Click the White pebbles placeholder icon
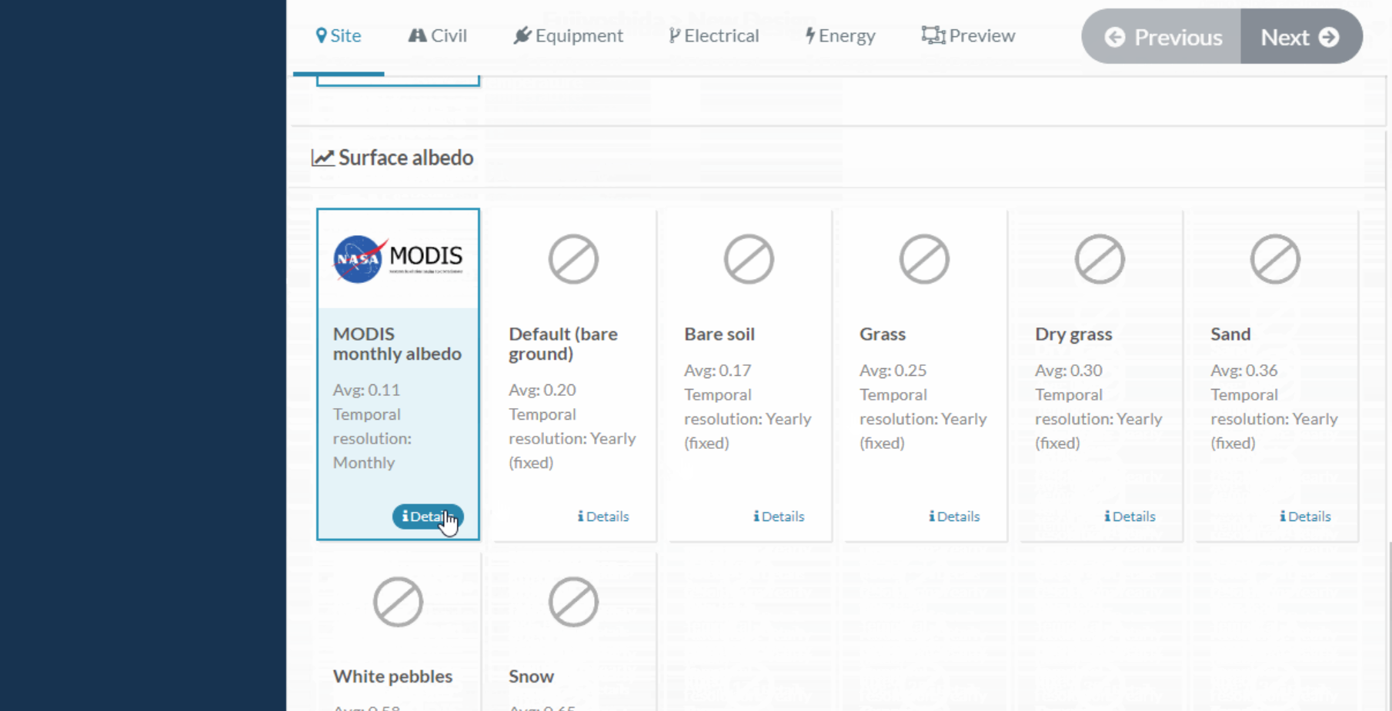Viewport: 1392px width, 711px height. pos(398,602)
